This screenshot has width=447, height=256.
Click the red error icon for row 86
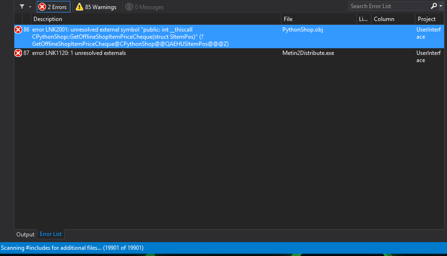point(18,30)
